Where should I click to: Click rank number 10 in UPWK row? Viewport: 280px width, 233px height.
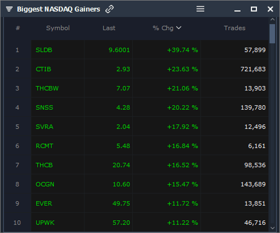[x=17, y=223]
